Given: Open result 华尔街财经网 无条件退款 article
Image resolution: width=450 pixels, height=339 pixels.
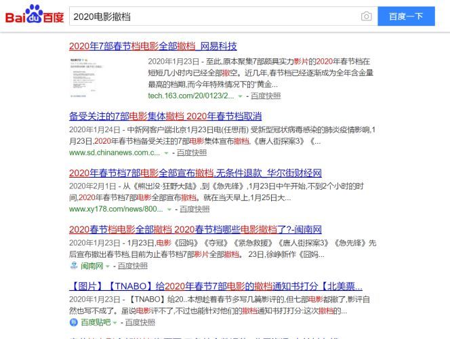Looking at the screenshot, I should point(195,173).
